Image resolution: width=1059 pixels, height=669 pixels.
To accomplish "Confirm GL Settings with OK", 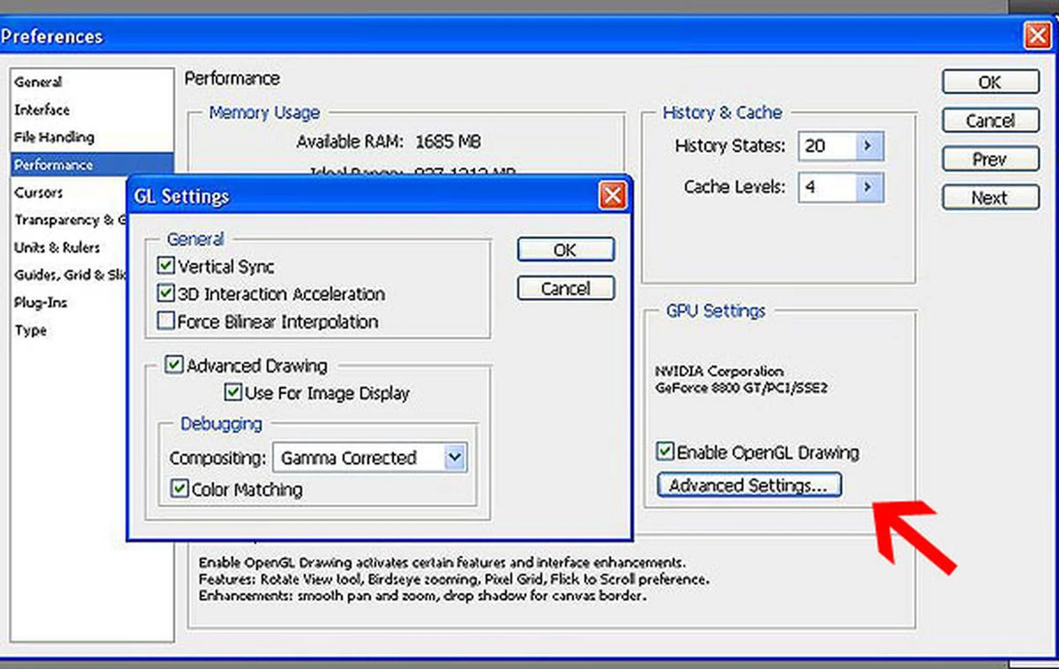I will point(565,249).
